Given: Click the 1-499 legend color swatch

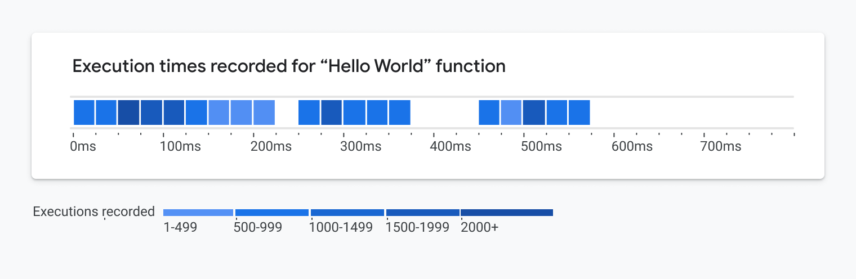Looking at the screenshot, I should [198, 213].
